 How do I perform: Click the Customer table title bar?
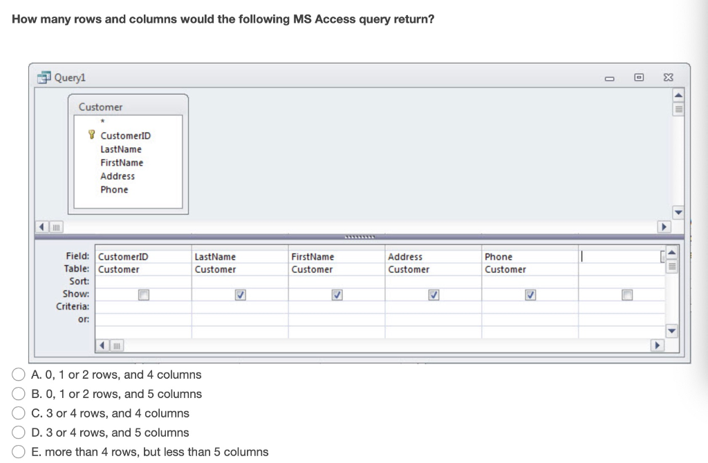(x=128, y=106)
